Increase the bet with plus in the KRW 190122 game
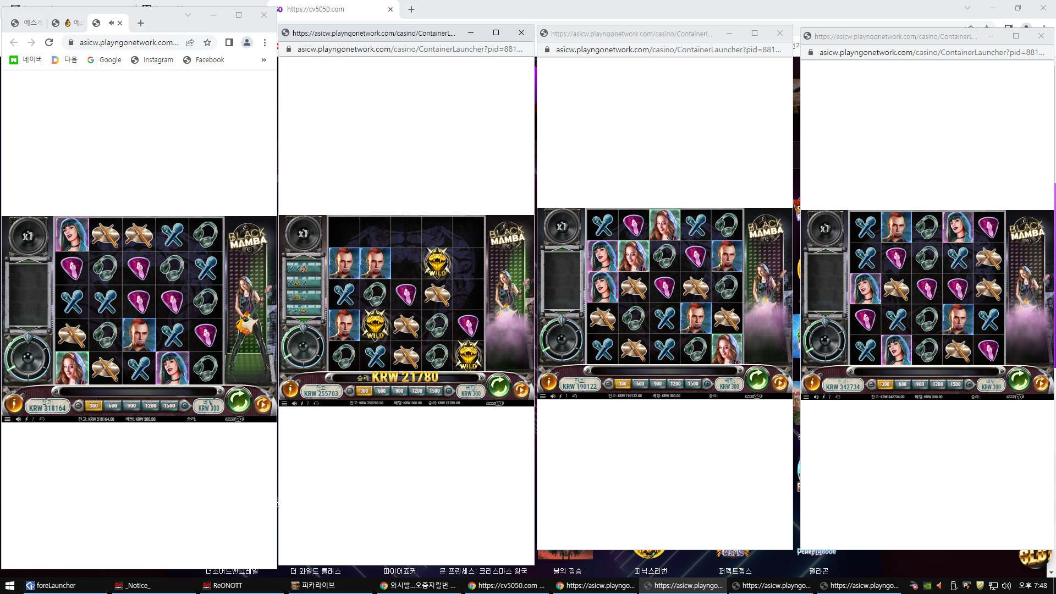 coord(708,384)
